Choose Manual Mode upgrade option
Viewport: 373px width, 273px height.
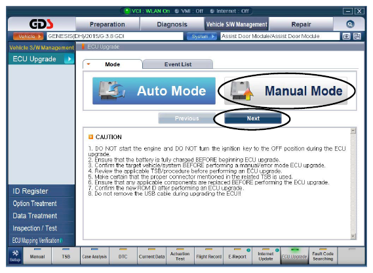pyautogui.click(x=286, y=91)
